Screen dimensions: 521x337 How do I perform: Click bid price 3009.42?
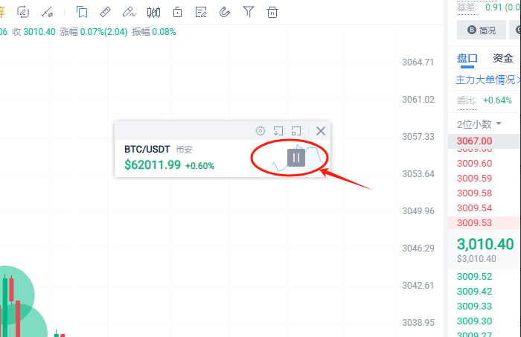[475, 292]
